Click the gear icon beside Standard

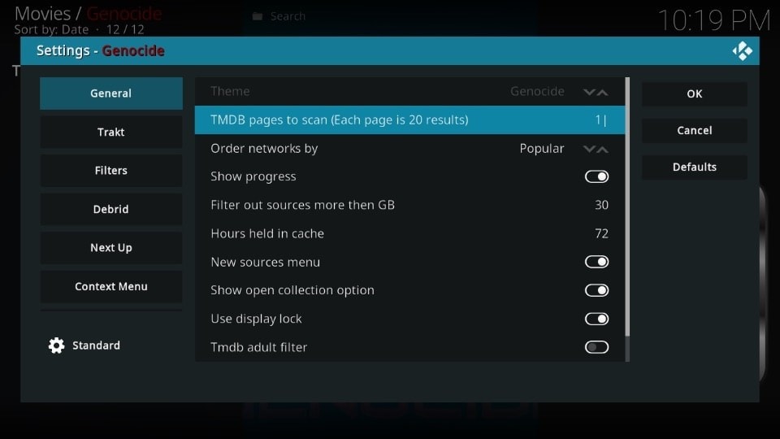point(57,346)
